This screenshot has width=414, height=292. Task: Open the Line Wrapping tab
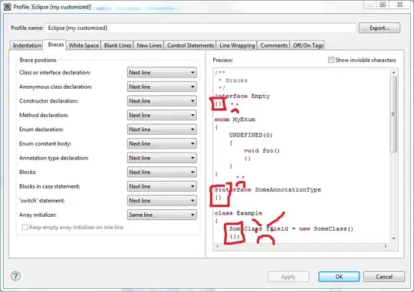(237, 45)
